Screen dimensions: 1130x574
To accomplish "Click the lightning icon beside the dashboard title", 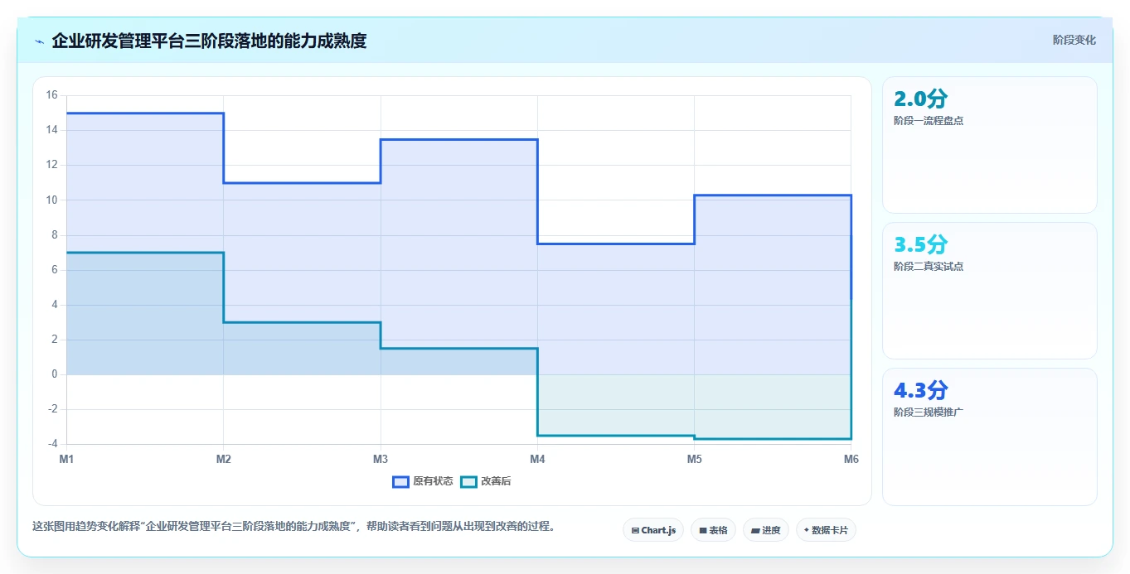I will click(x=39, y=41).
